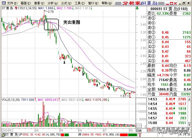Select the 讯 tab in quote panel
The width and height of the screenshot is (192, 138).
[x=173, y=130]
